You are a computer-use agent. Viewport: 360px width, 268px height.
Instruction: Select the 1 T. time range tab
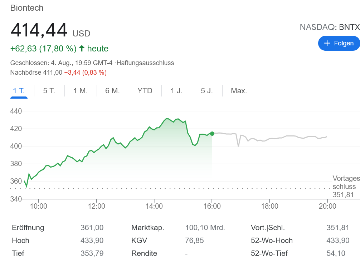[x=19, y=91]
